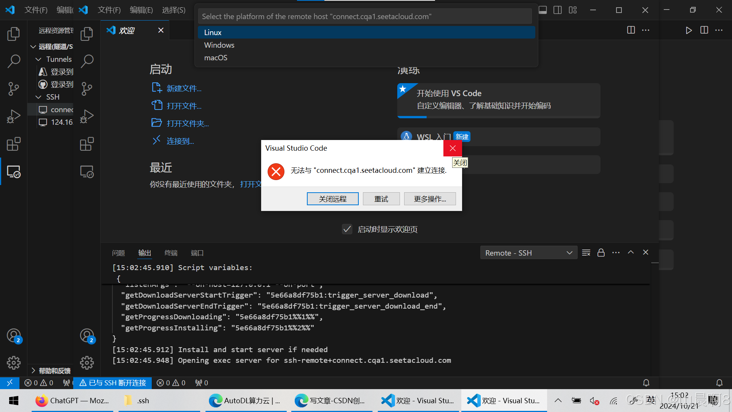This screenshot has height=412, width=732.
Task: Choose Windows as the remote platform
Action: 366,45
